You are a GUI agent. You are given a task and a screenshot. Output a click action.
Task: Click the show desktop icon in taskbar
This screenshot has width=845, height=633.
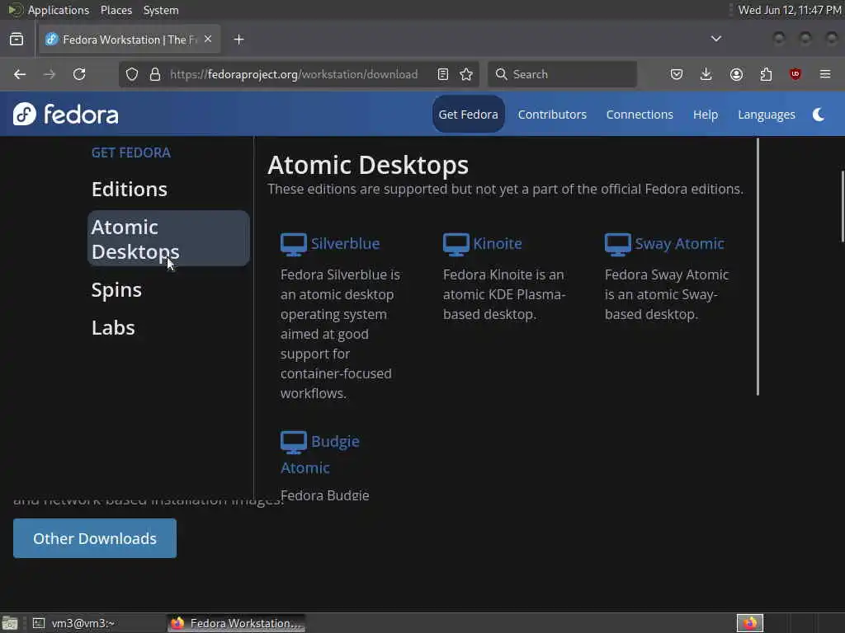(x=10, y=623)
